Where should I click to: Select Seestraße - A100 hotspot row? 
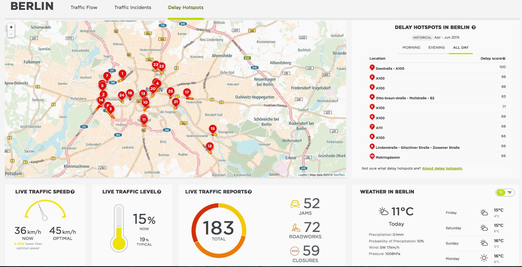tap(390, 68)
